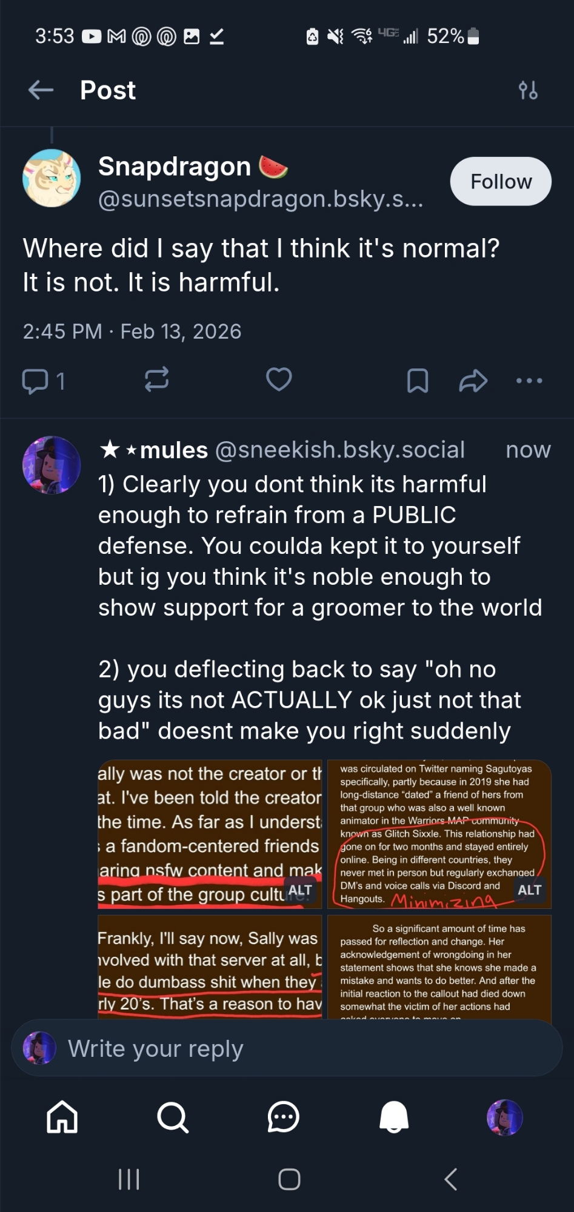Screen dimensions: 574x1212
Task: View mules' profile avatar
Action: click(52, 465)
